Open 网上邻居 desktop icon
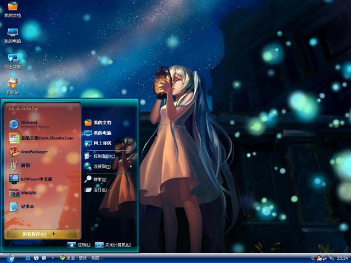 (12, 60)
